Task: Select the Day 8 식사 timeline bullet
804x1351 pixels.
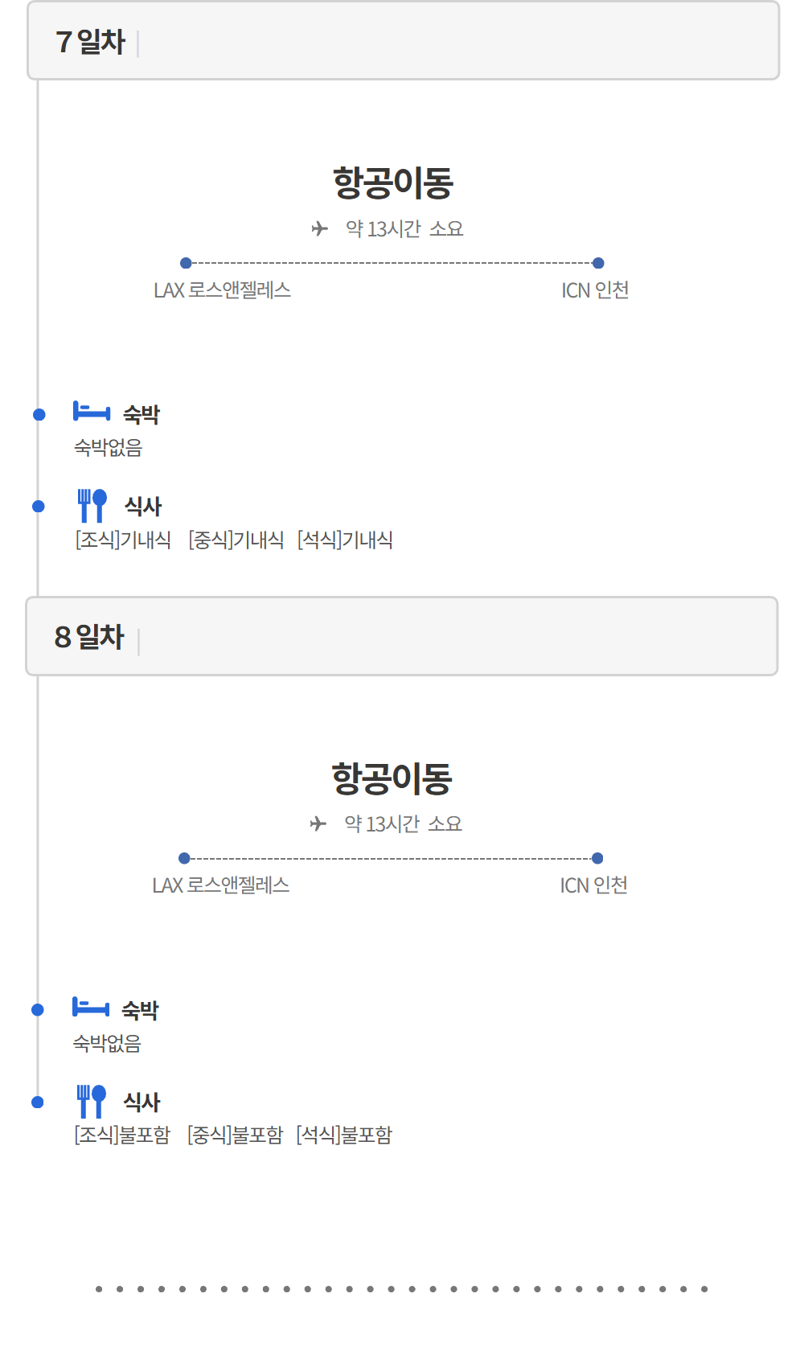Action: pyautogui.click(x=38, y=1103)
